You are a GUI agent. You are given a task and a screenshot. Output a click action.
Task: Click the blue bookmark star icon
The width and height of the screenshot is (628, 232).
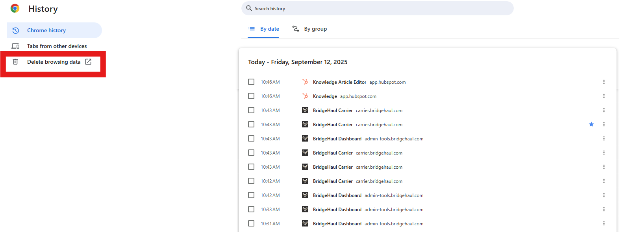coord(591,124)
